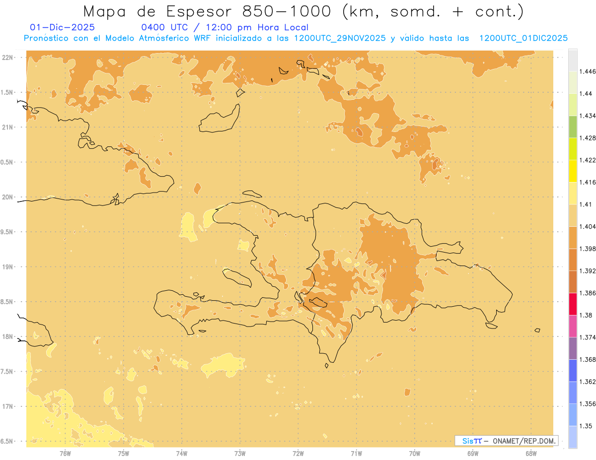Click the time label '0400 UTC / 12:00 pm Hora Local'

pos(225,27)
